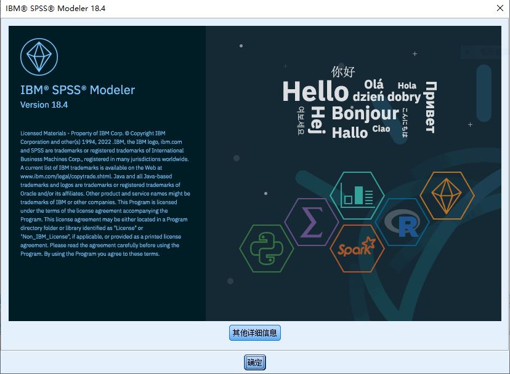Viewport: 510px width, 374px height.
Task: Close the IBM SPSS Modeler 18.4 dialog
Action: [500, 8]
